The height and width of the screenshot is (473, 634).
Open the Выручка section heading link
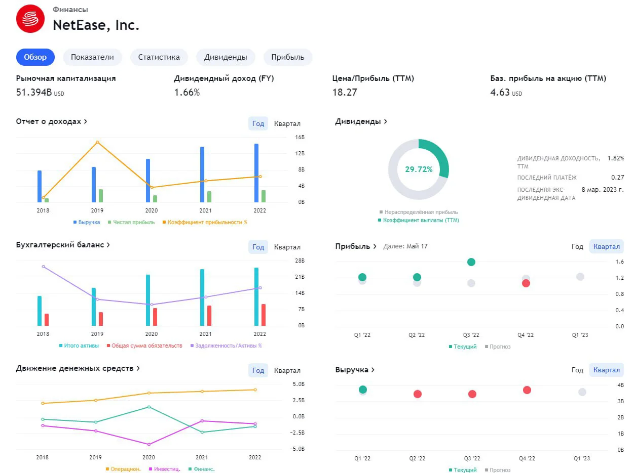tap(355, 370)
